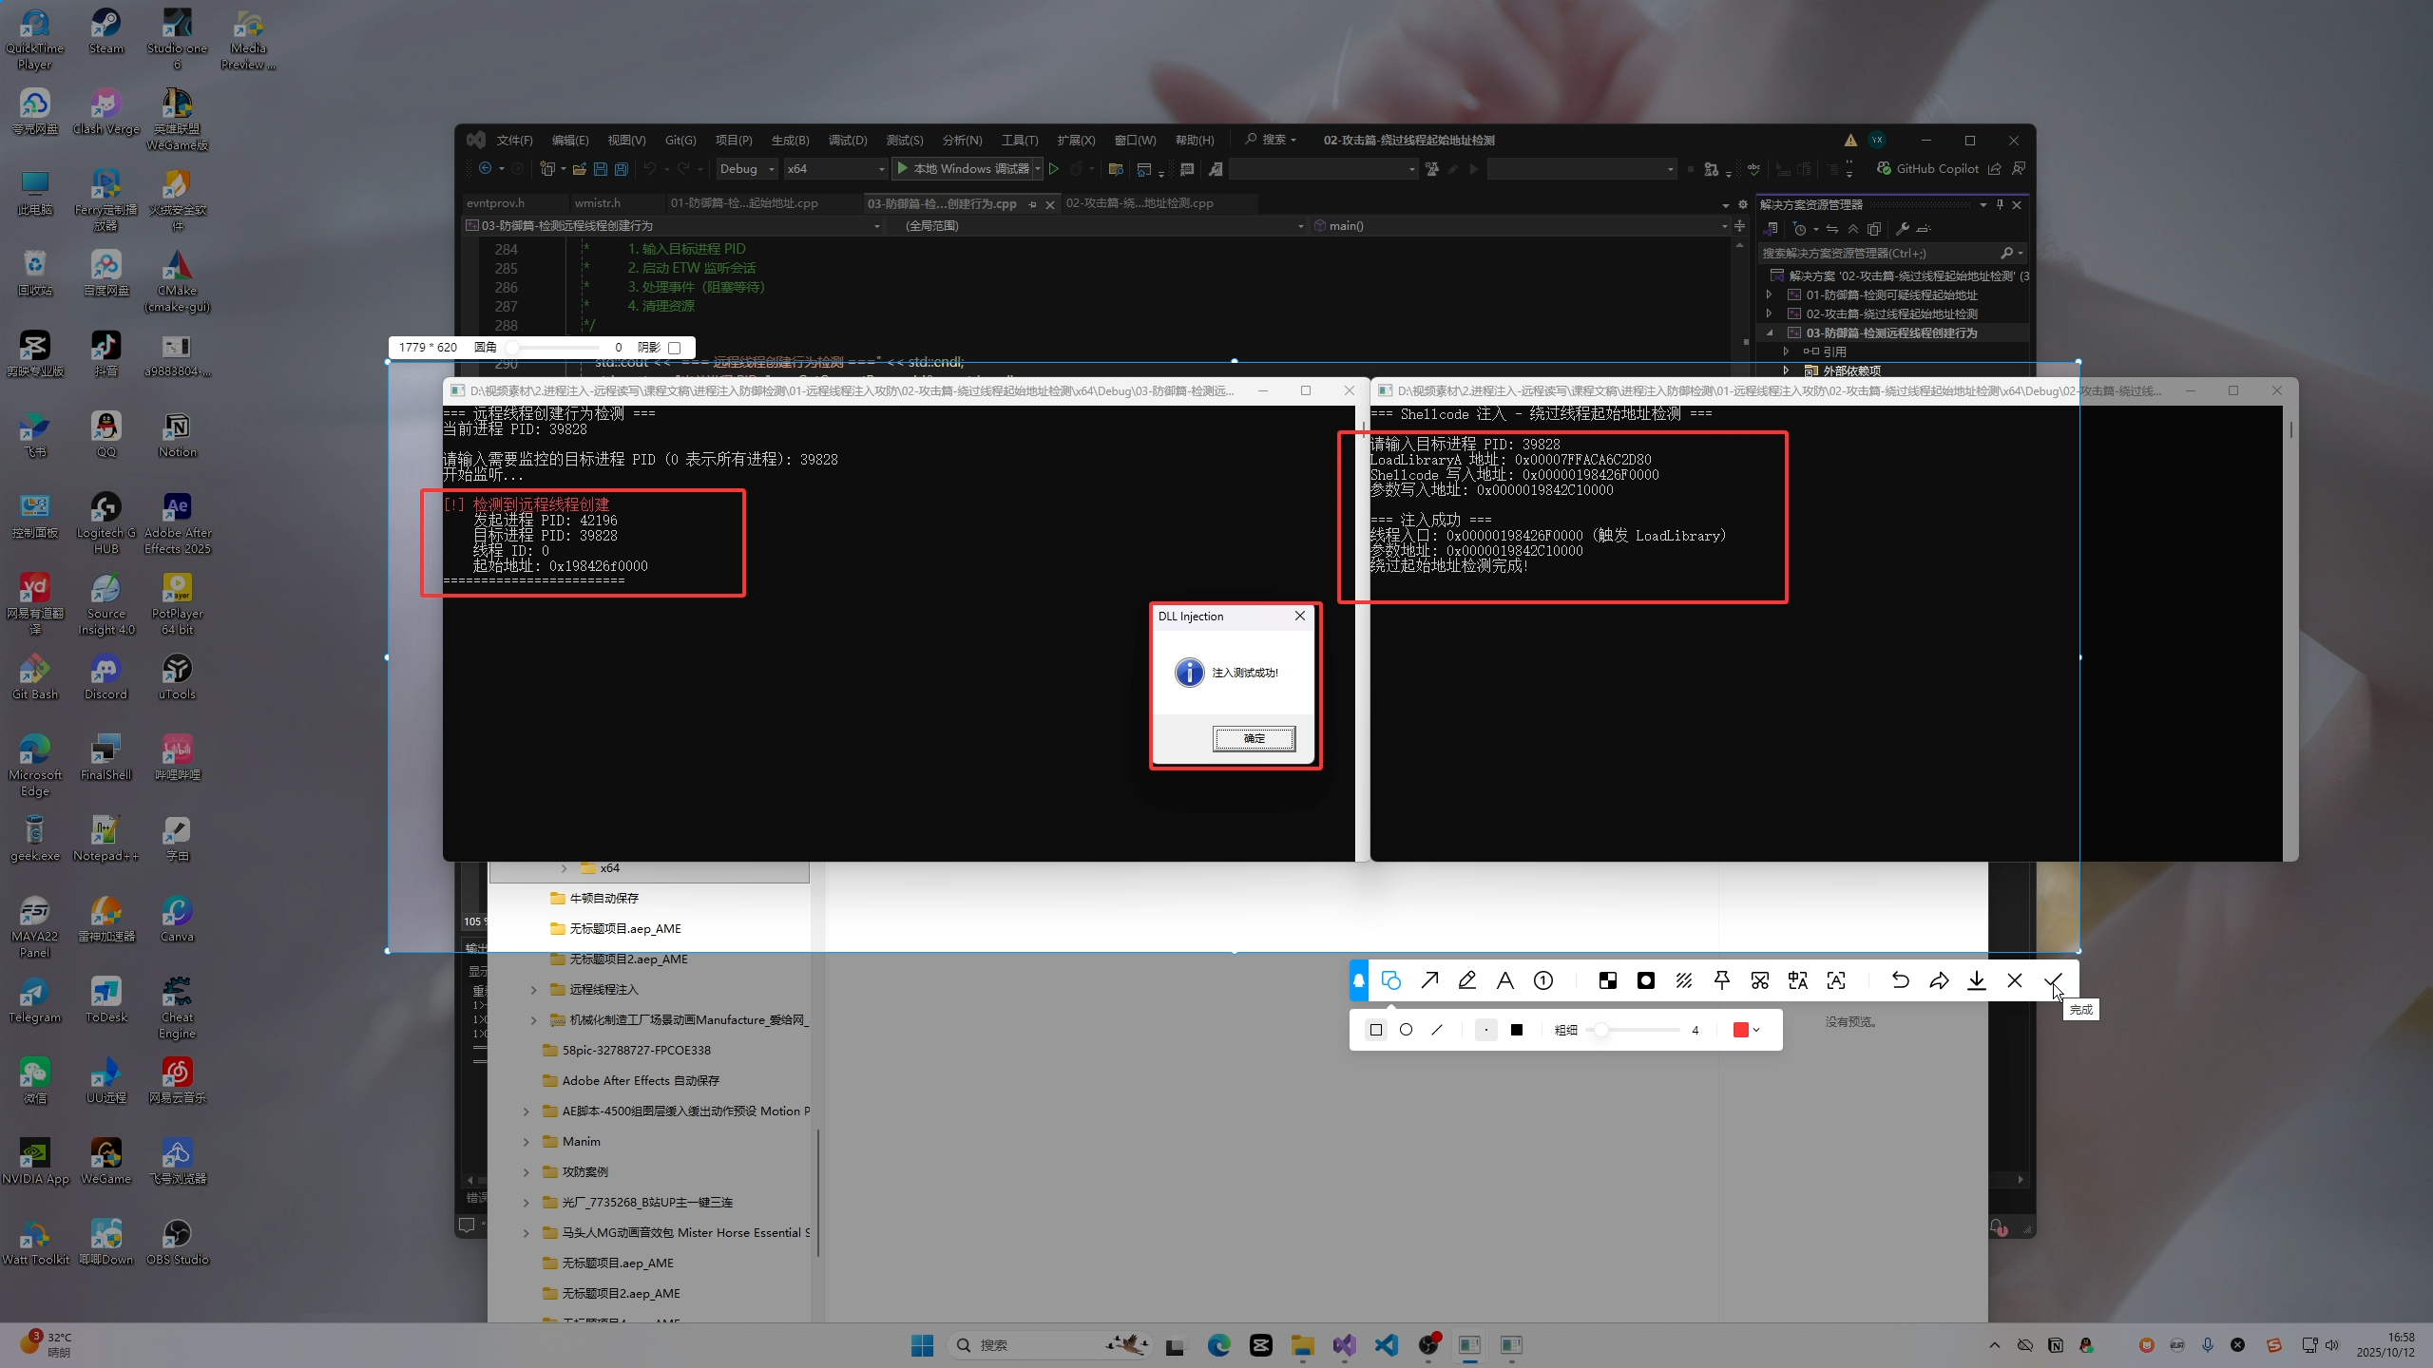The image size is (2433, 1368).
Task: Pin the screenshot to screen
Action: [x=1721, y=980]
